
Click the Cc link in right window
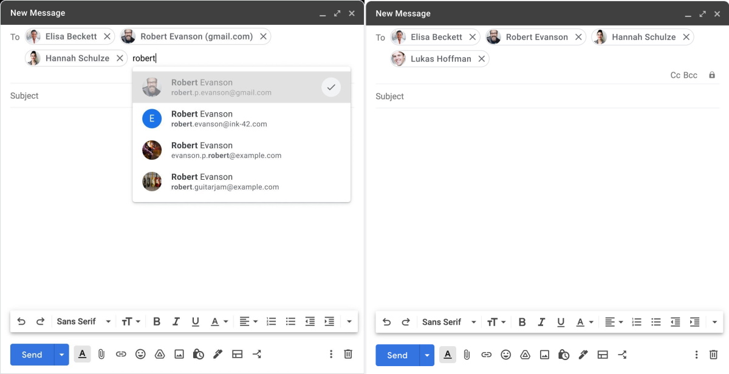coord(676,75)
